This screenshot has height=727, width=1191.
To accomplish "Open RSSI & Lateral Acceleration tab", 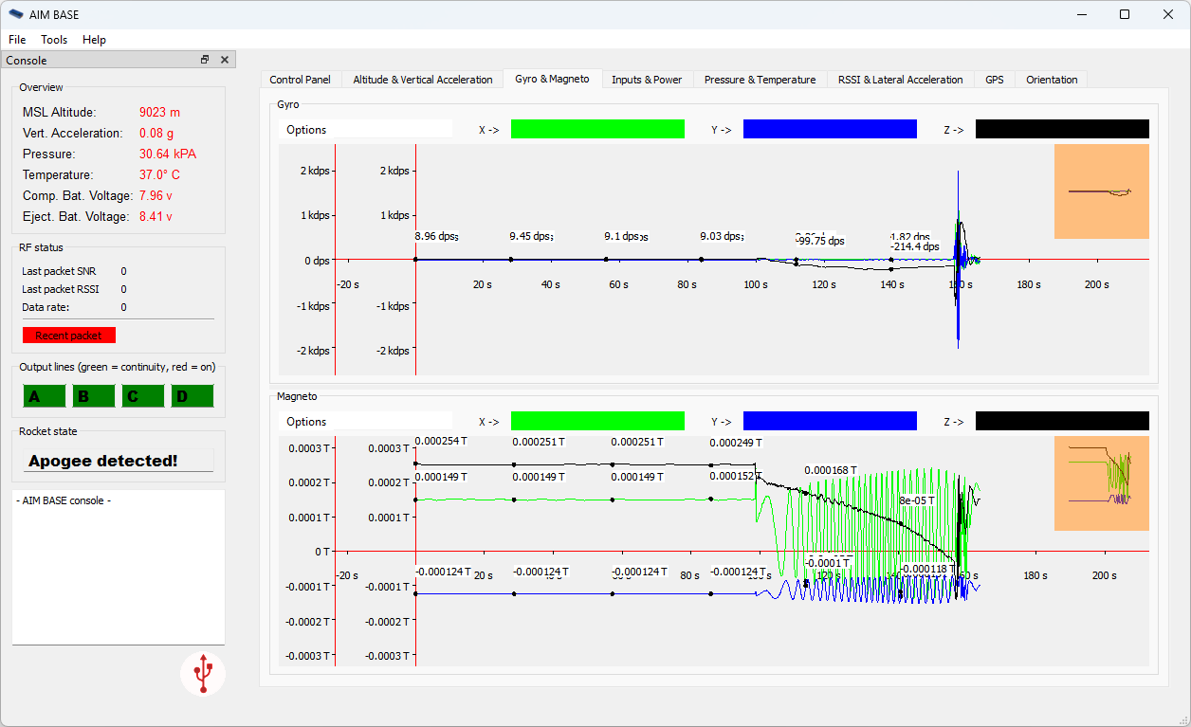I will pos(900,80).
